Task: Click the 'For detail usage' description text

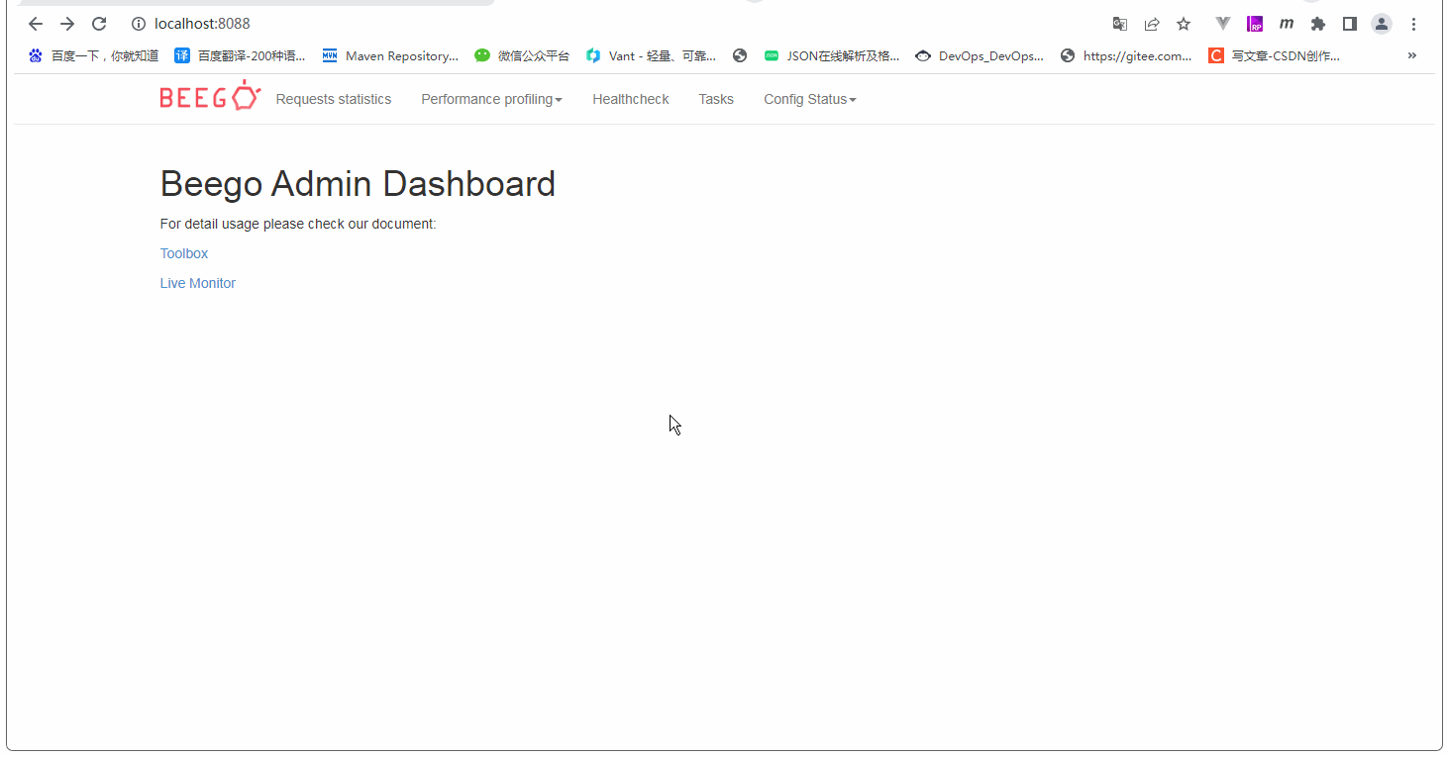Action: click(298, 224)
